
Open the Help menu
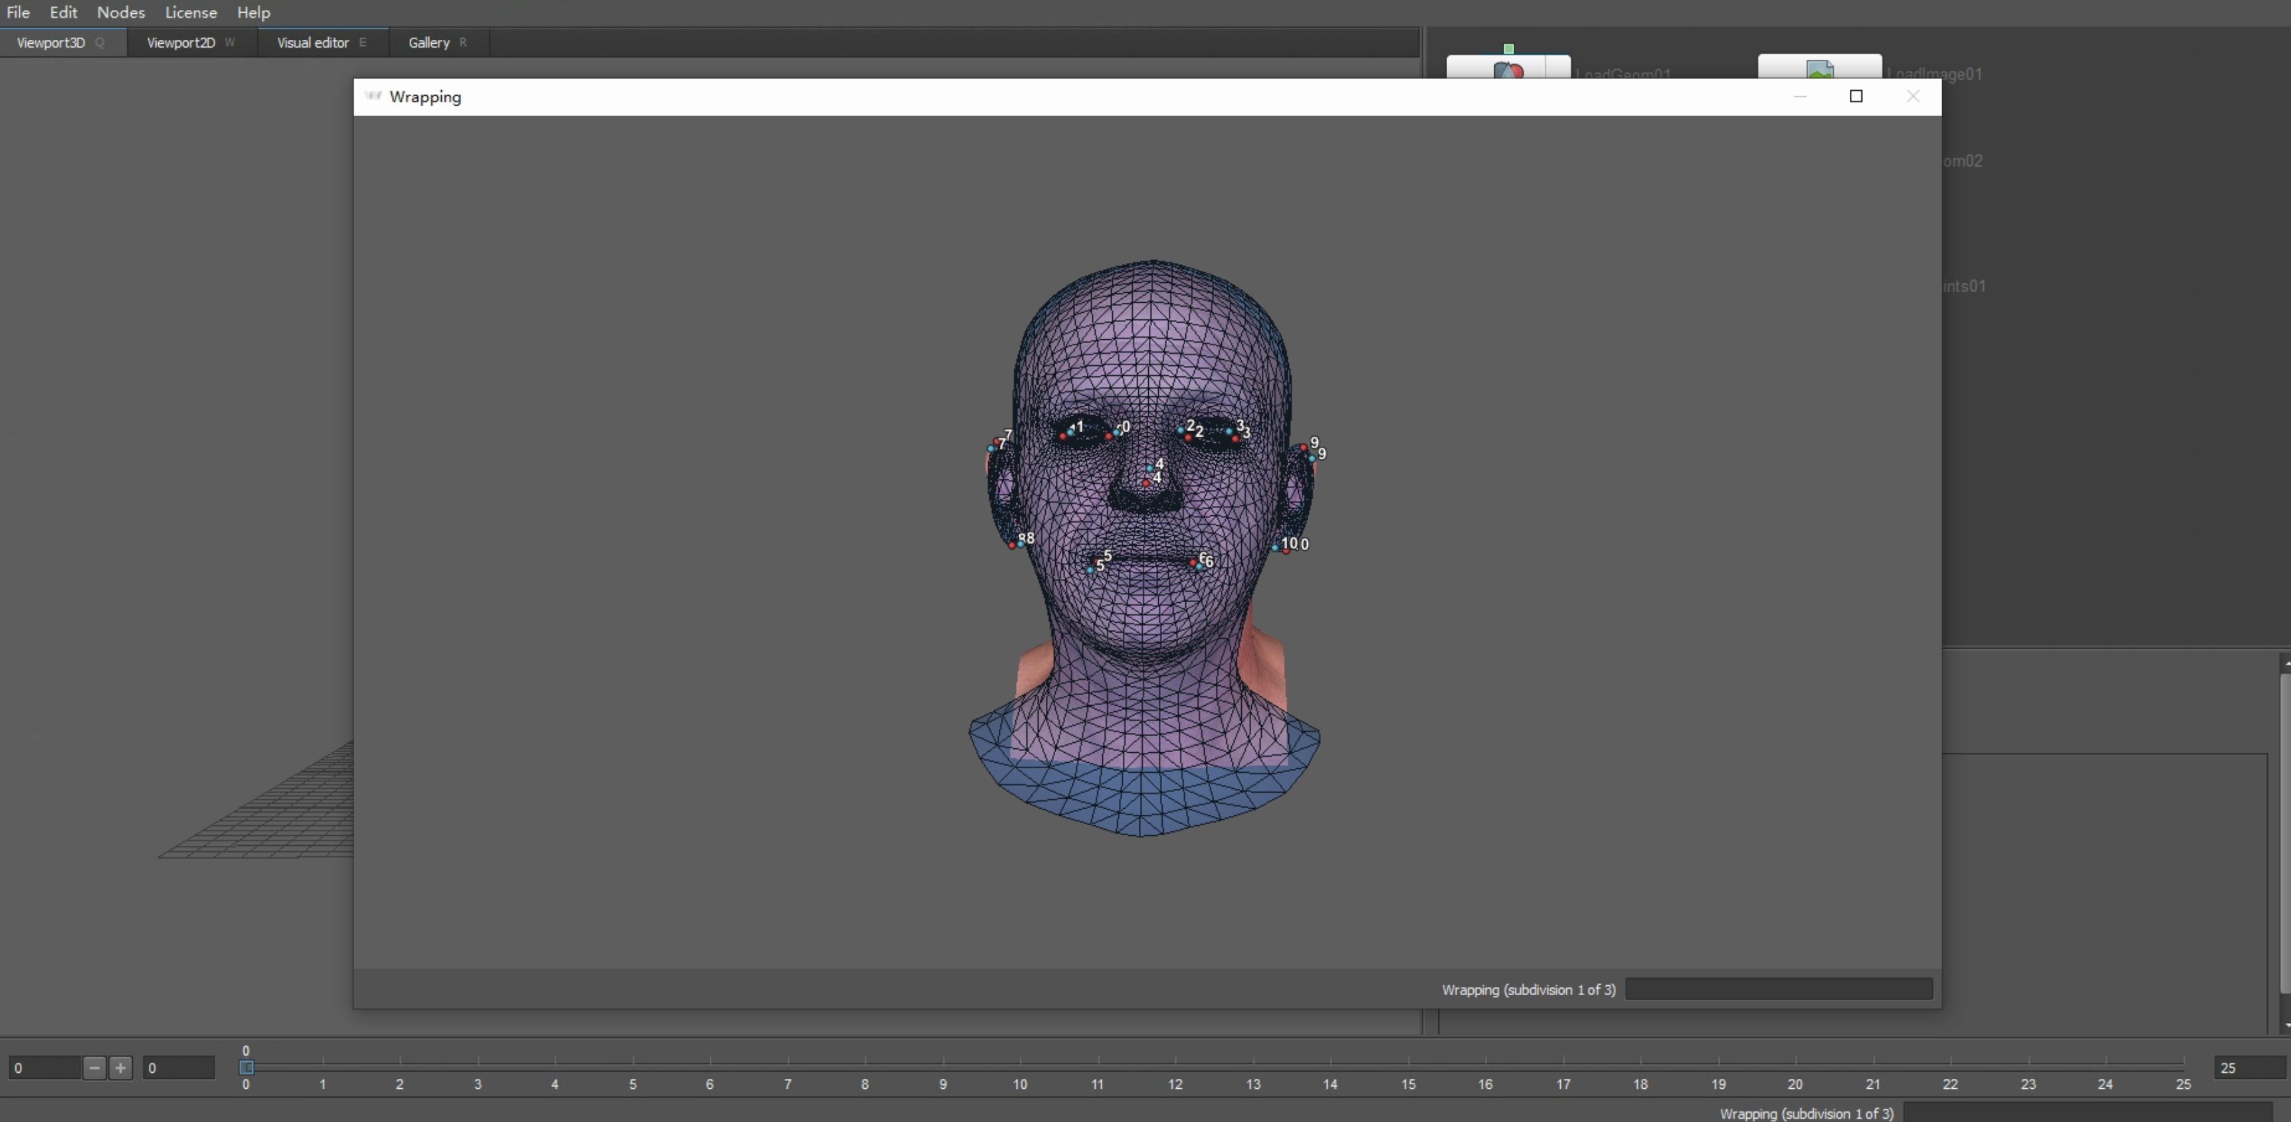click(x=253, y=13)
